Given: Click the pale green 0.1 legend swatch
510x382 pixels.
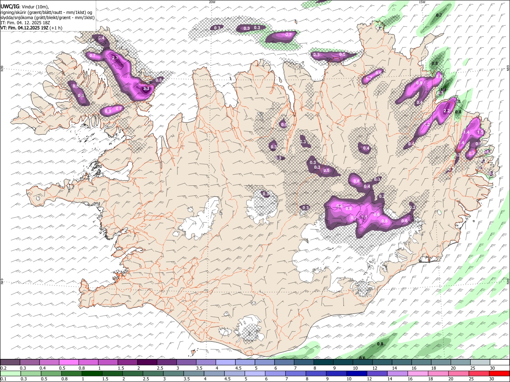Looking at the screenshot, I should pos(10,373).
